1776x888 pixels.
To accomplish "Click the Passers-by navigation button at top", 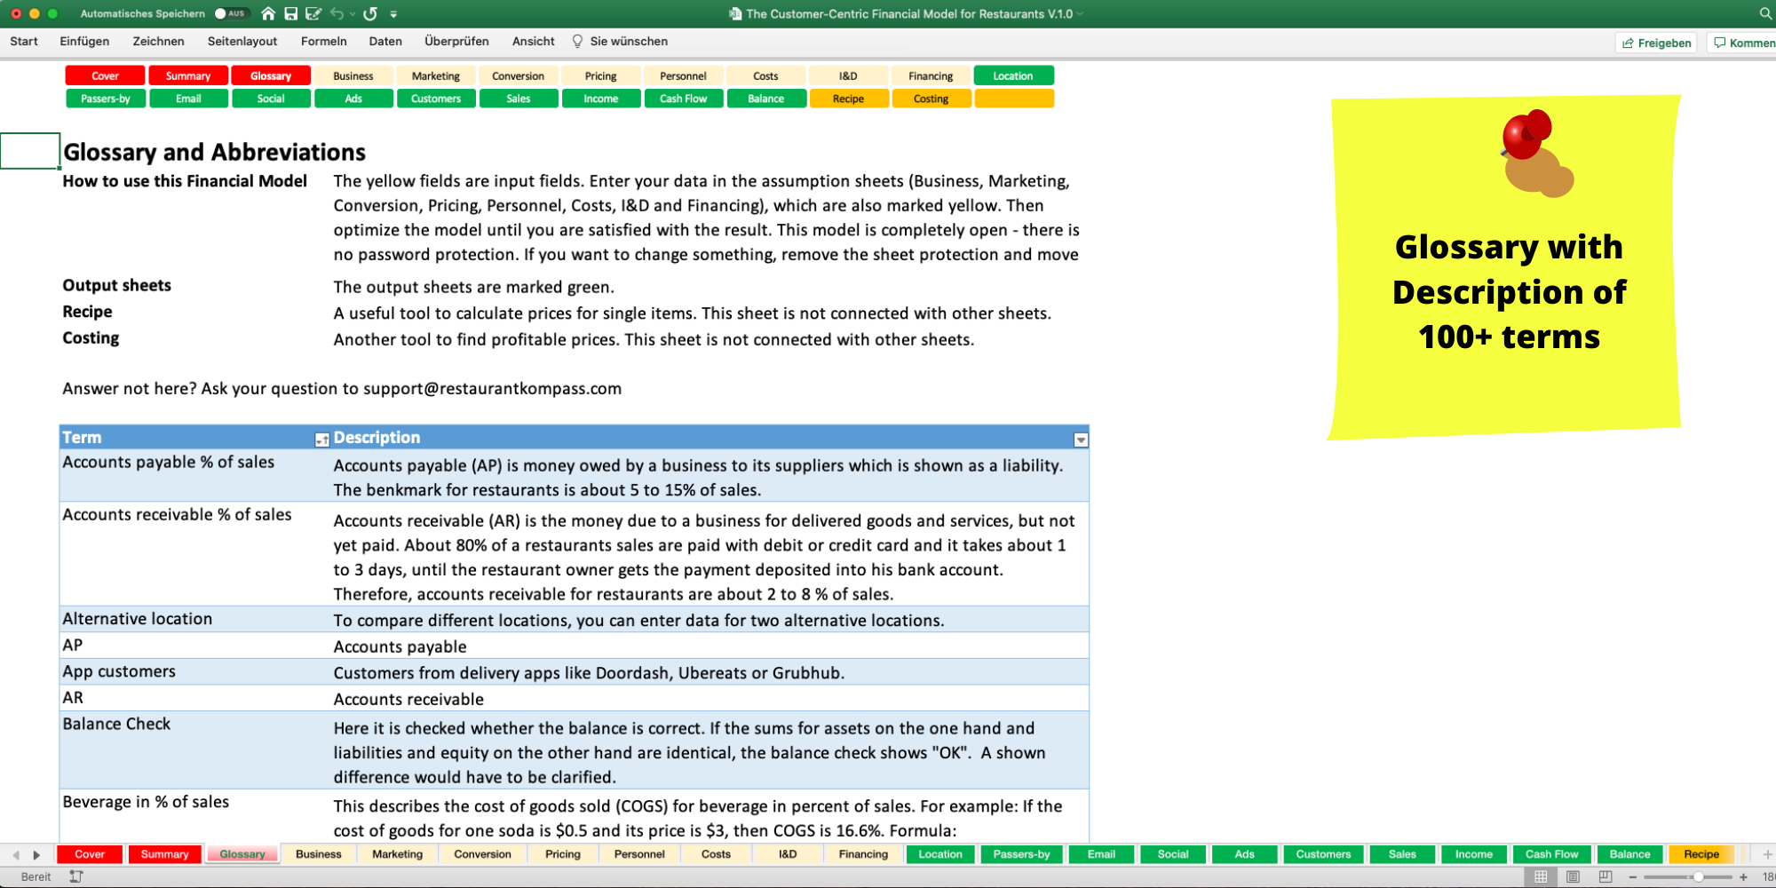I will [x=105, y=99].
